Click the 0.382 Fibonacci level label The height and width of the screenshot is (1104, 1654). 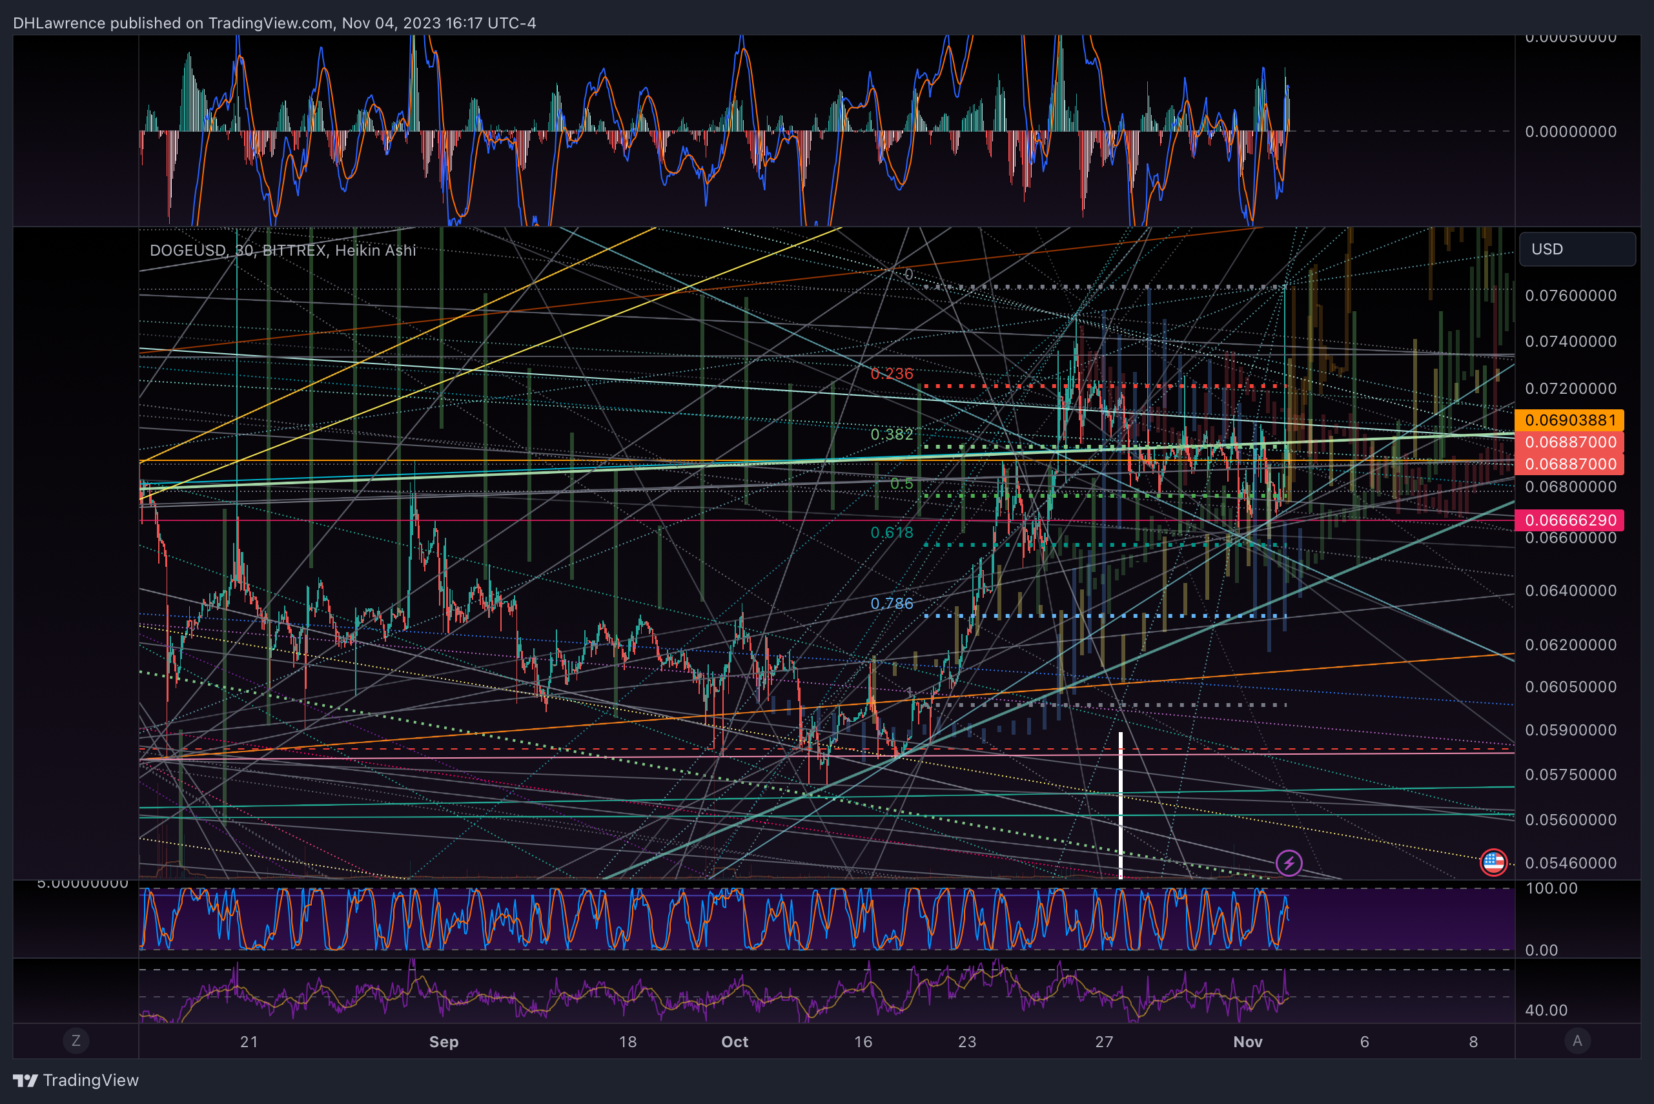click(x=892, y=434)
